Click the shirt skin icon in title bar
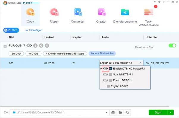Viewport: 179px width, 118px height. click(x=159, y=2)
